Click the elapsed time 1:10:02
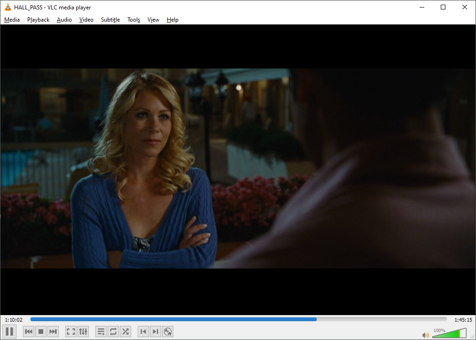The width and height of the screenshot is (476, 340). coord(14,320)
